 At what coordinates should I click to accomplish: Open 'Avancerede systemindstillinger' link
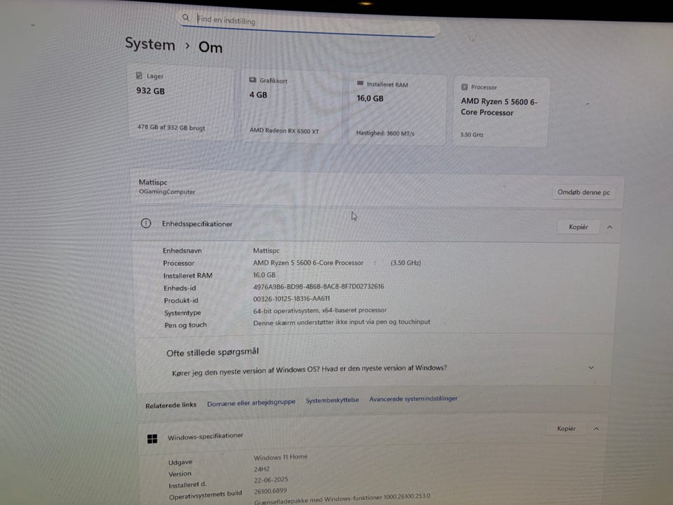pos(414,399)
